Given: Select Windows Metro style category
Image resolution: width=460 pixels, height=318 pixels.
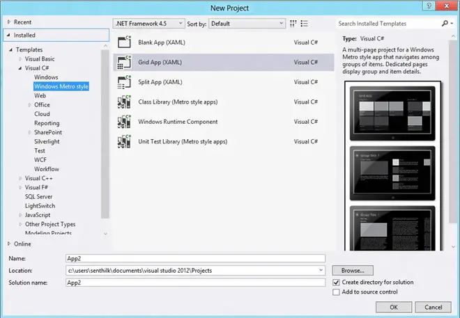Looking at the screenshot, I should 61,86.
